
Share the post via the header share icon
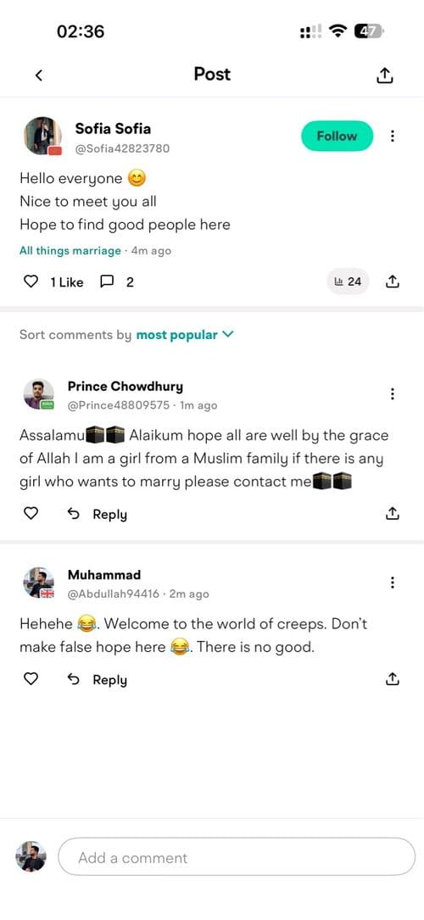[384, 75]
